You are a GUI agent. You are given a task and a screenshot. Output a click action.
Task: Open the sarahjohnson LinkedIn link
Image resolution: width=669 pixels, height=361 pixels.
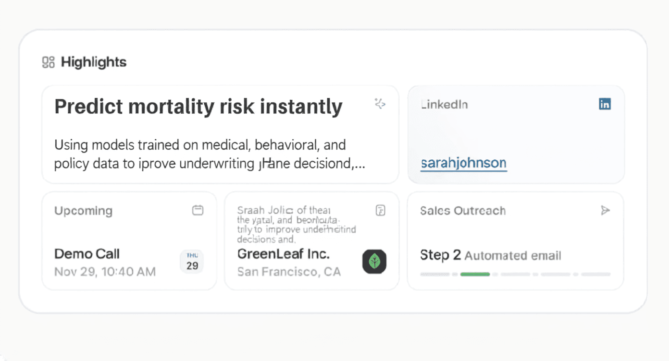tap(463, 163)
